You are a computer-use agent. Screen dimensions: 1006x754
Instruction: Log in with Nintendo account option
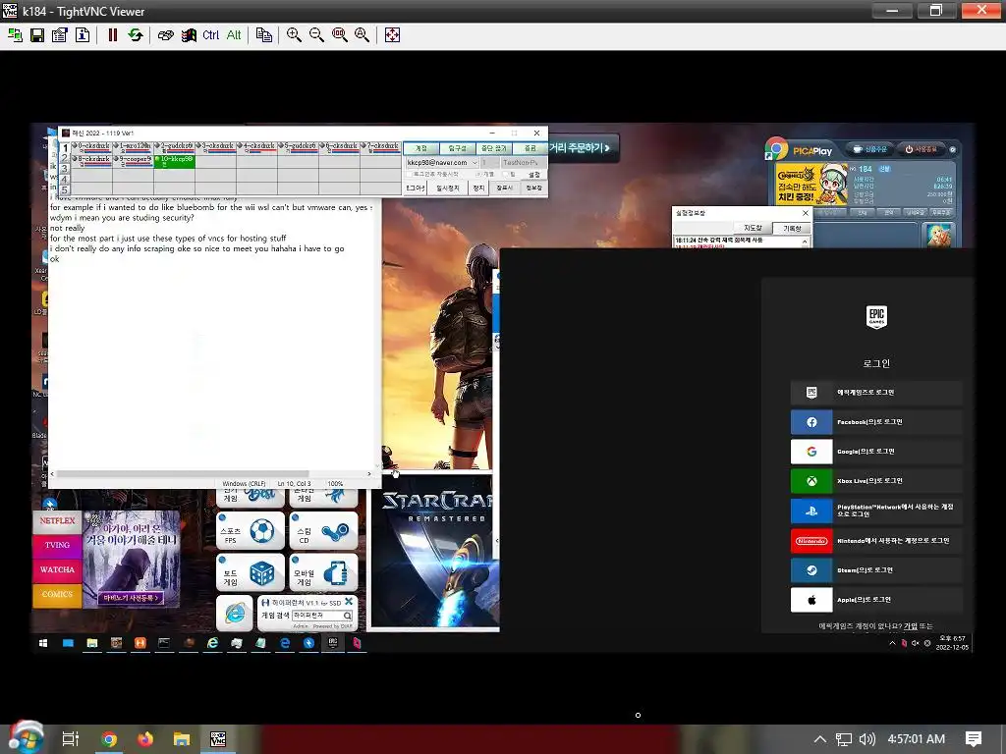pos(875,541)
